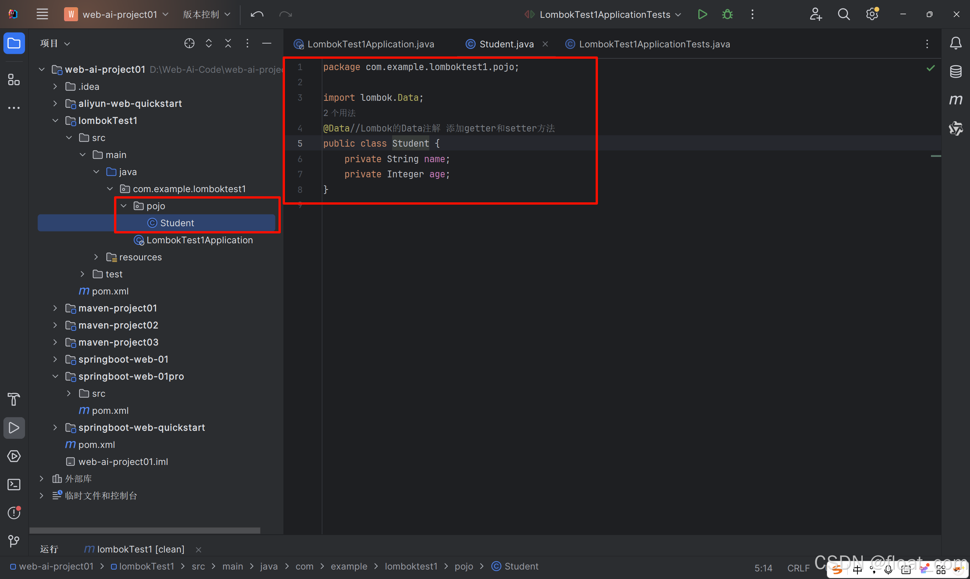Click pojo in the bottom breadcrumb bar
Screen dimensions: 970x579
463,566
